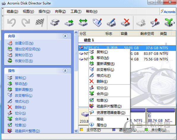Click the red X 删除(E) in the sidebar

tap(10, 107)
